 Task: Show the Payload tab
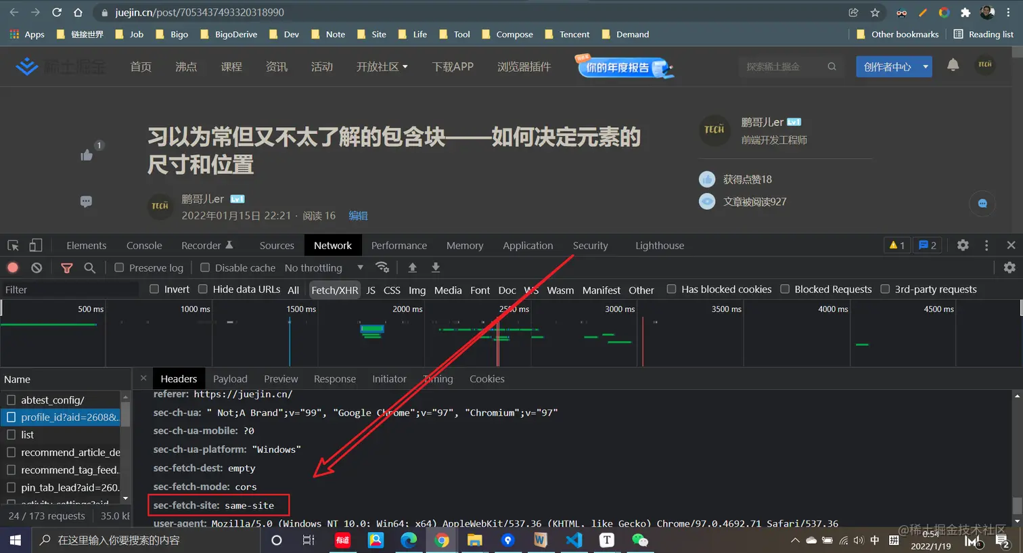click(230, 379)
